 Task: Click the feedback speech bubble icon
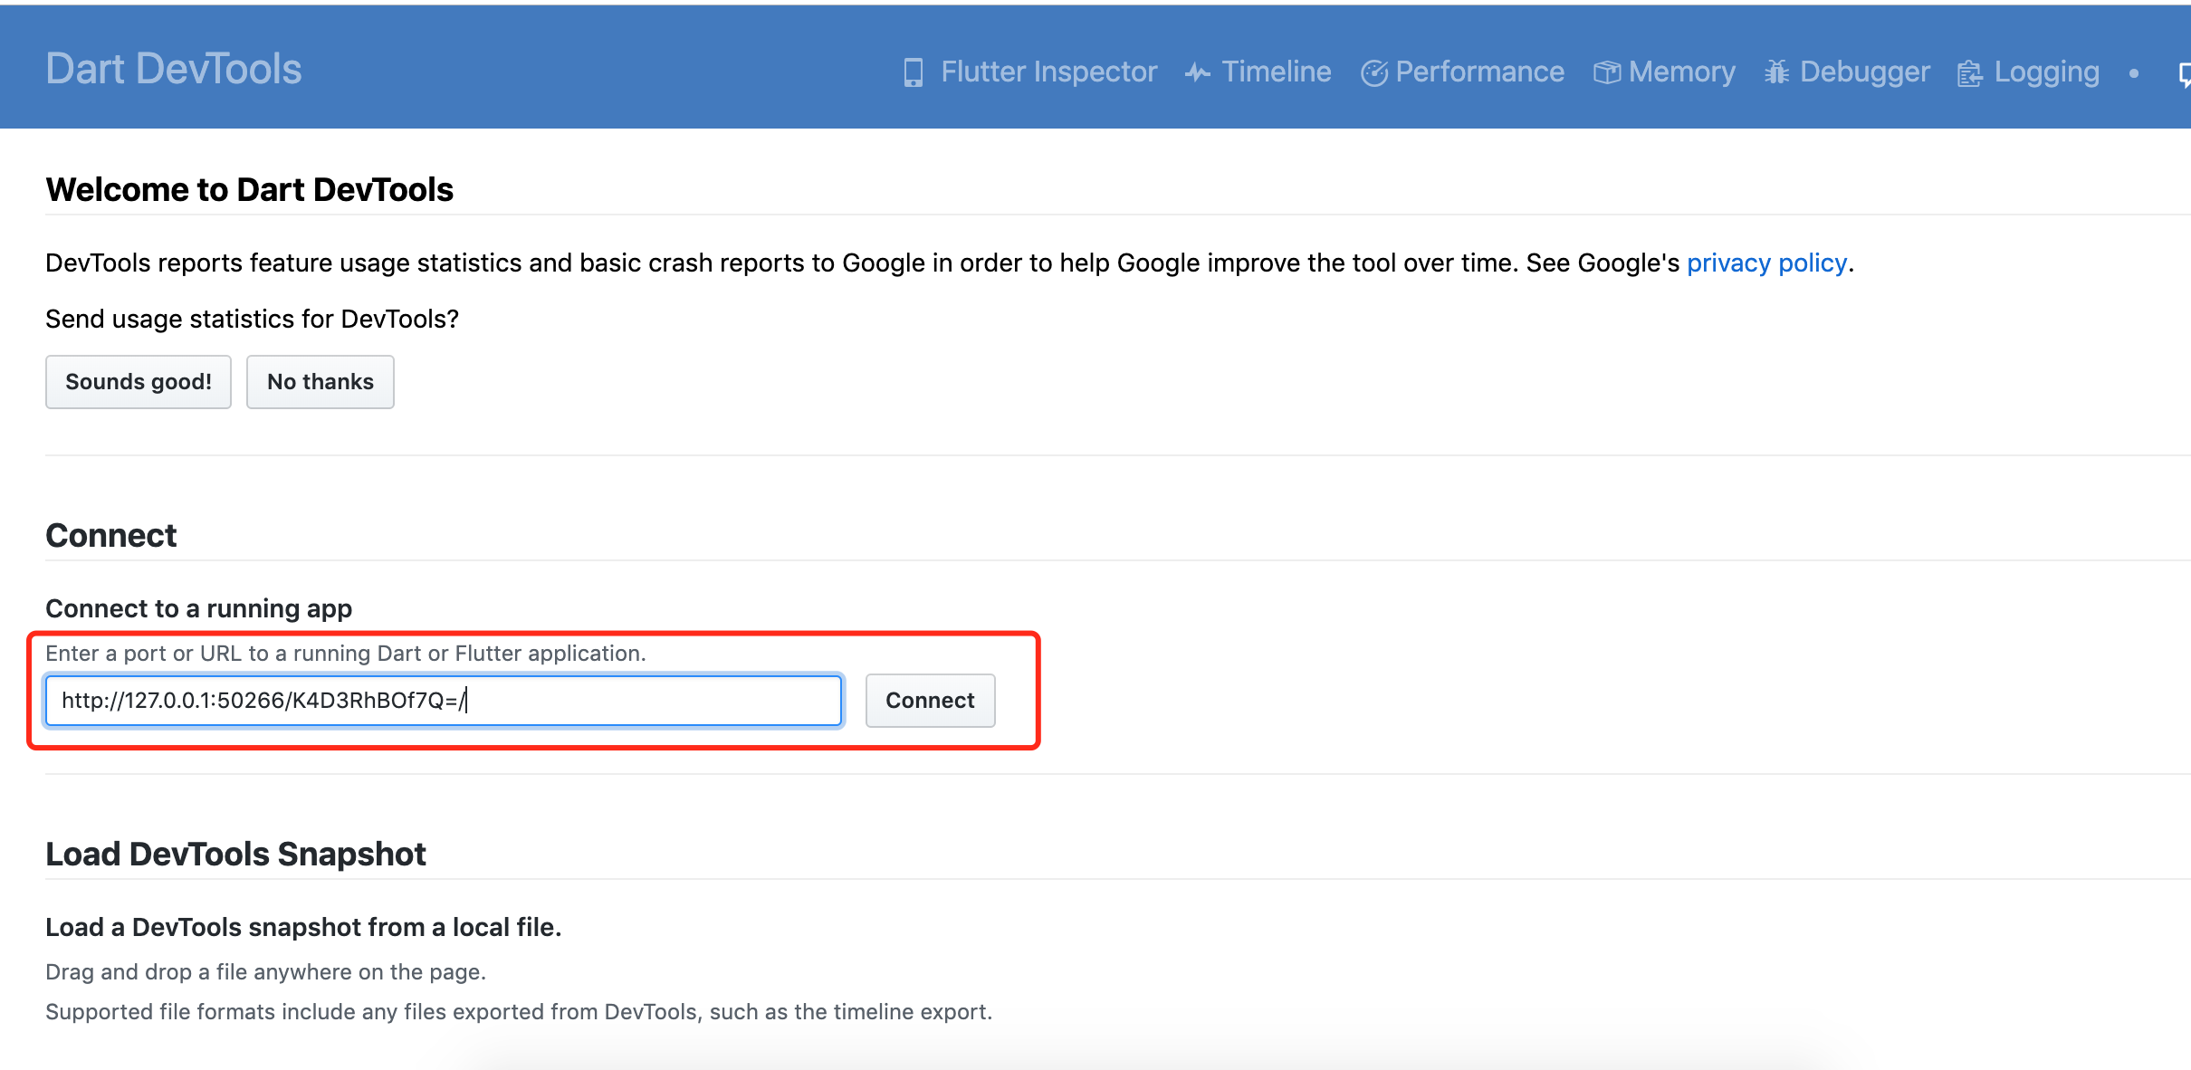2184,73
